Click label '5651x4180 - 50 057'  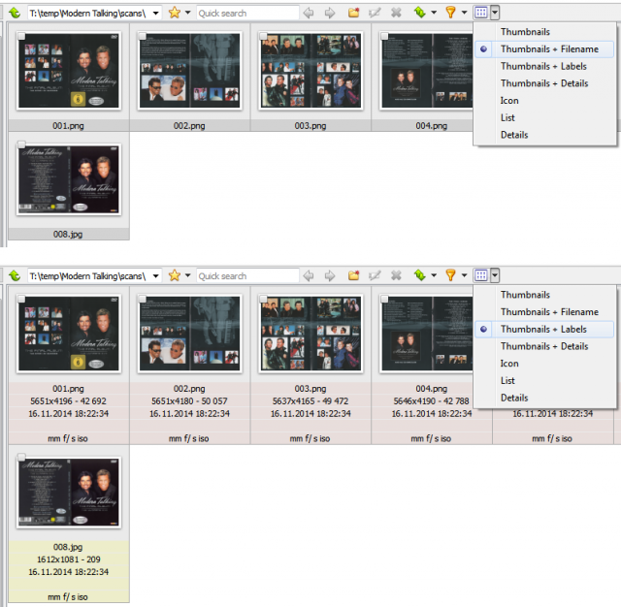pos(189,400)
